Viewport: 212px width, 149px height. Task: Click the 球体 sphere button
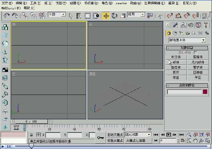click(176, 62)
